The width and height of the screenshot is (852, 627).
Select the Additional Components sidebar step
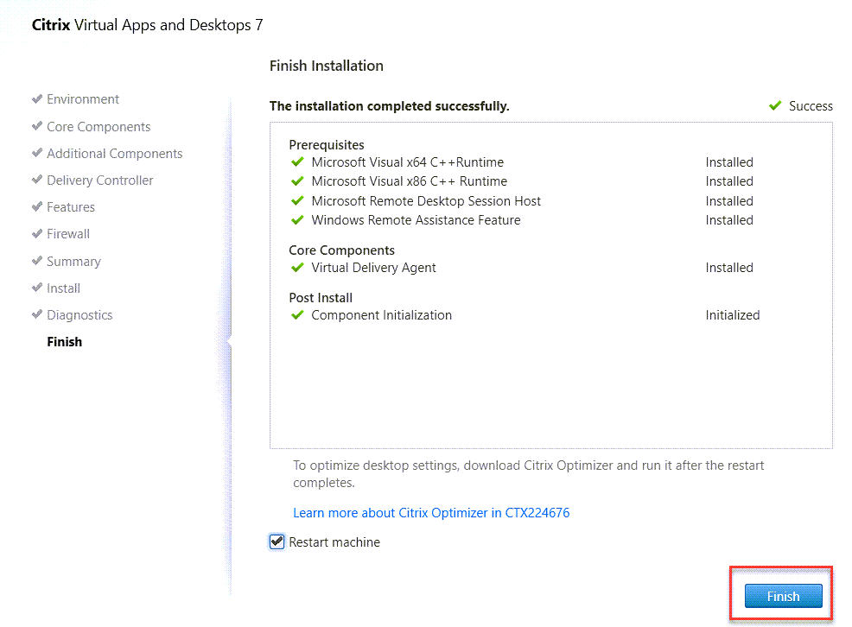click(114, 154)
